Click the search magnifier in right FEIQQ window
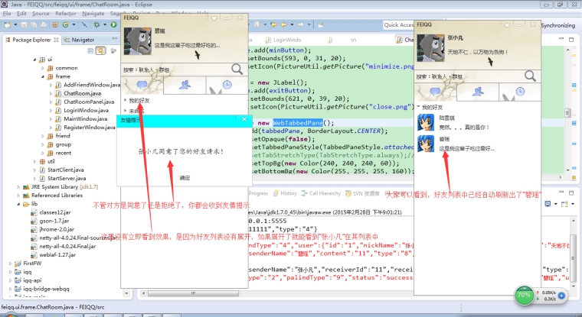582x317 pixels. point(530,76)
